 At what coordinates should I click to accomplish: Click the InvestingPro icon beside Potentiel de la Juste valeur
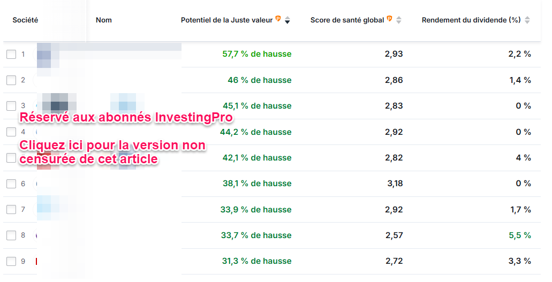278,19
